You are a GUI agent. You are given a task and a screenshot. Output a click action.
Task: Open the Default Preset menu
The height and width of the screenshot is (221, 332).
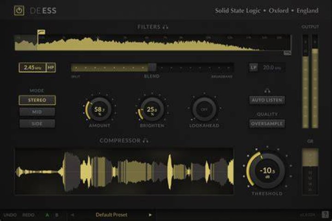[x=112, y=215]
